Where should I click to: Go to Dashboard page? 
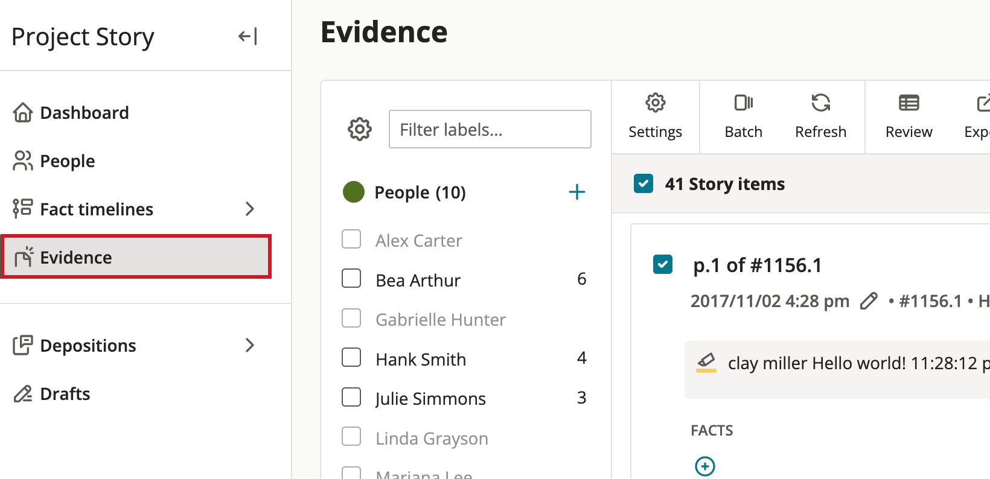pos(85,113)
